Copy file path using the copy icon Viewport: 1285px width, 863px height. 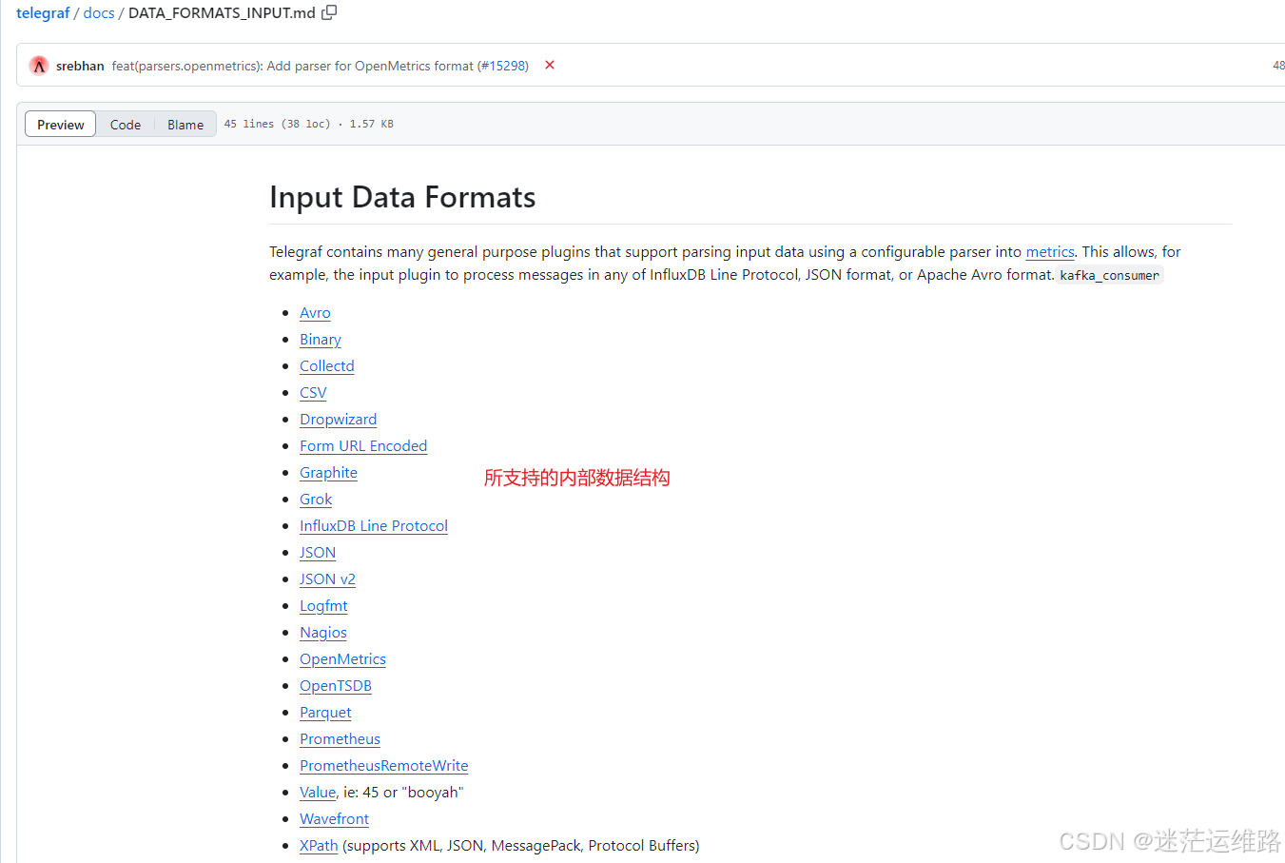(x=329, y=12)
